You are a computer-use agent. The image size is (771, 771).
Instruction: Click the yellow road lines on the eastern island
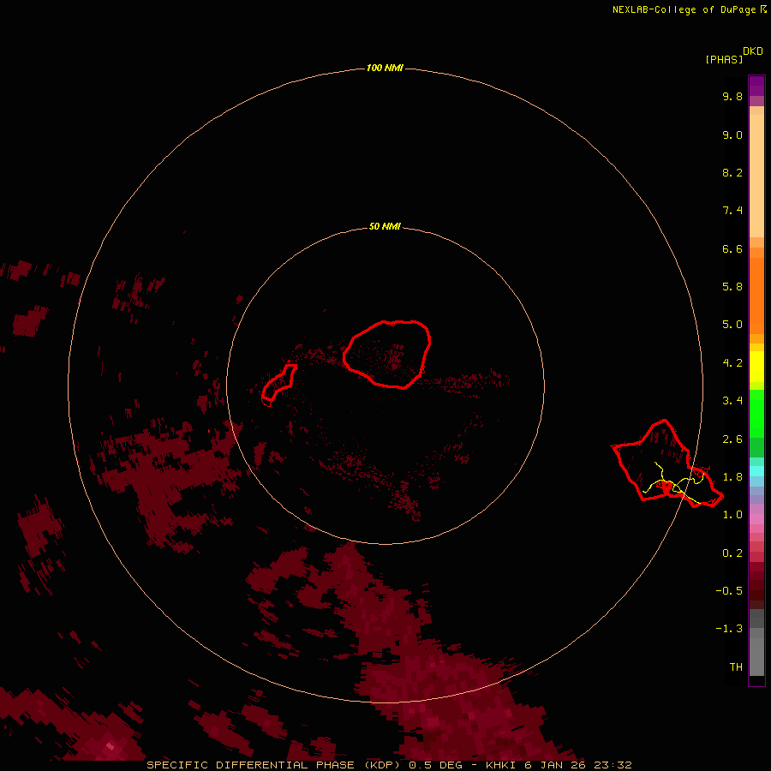tap(675, 483)
